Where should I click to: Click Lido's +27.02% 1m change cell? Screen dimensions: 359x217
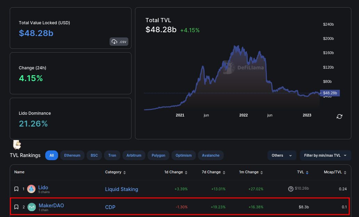click(x=256, y=189)
